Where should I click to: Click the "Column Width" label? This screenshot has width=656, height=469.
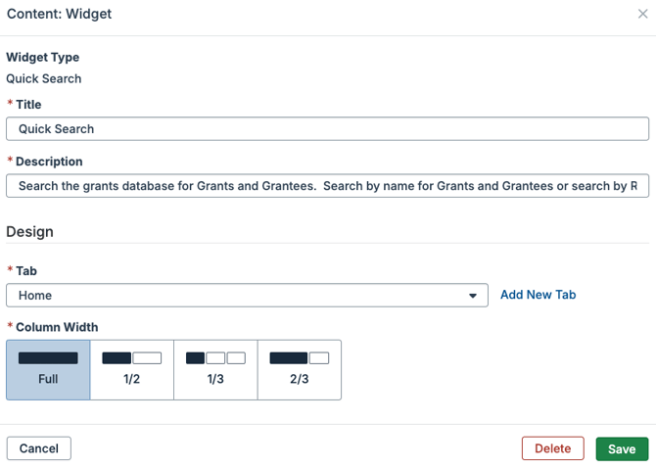(x=57, y=327)
